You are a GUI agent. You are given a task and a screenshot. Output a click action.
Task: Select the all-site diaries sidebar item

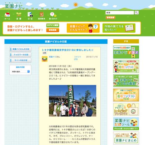[20, 60]
